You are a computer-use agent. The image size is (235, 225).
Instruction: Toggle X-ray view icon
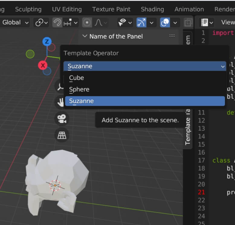tap(188, 23)
